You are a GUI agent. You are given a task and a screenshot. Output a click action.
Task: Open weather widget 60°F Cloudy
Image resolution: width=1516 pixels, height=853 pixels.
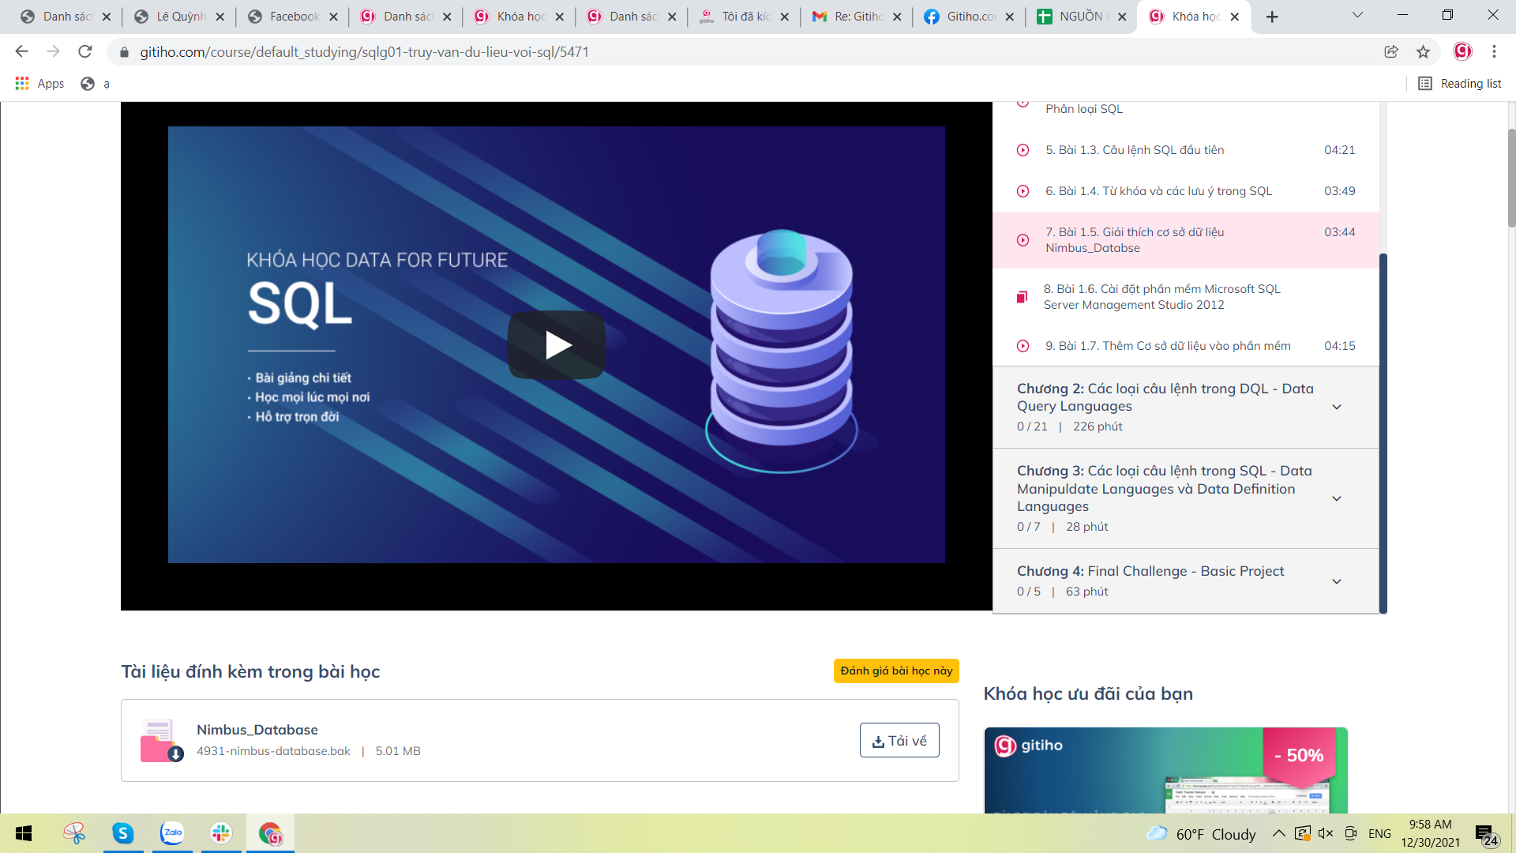[1201, 834]
